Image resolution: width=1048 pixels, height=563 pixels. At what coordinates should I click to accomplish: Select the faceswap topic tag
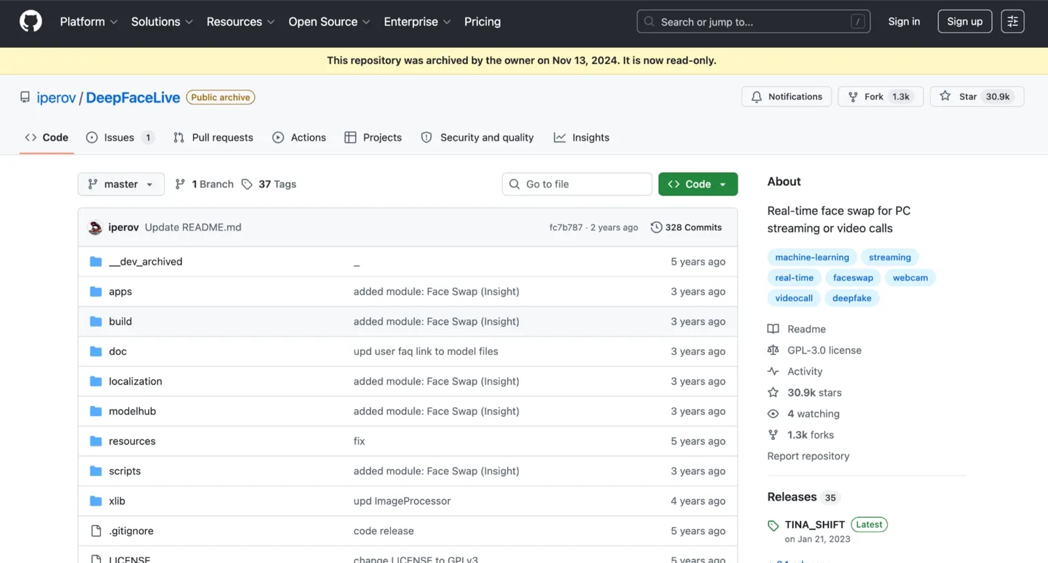coord(853,278)
